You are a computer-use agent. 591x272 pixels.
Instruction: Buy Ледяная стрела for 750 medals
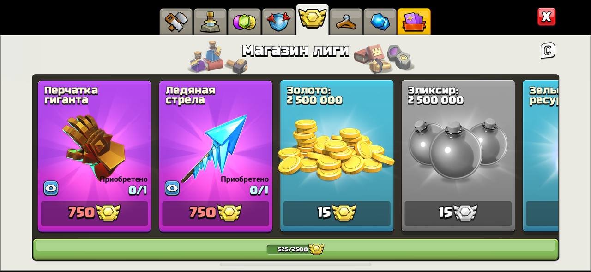pyautogui.click(x=216, y=213)
